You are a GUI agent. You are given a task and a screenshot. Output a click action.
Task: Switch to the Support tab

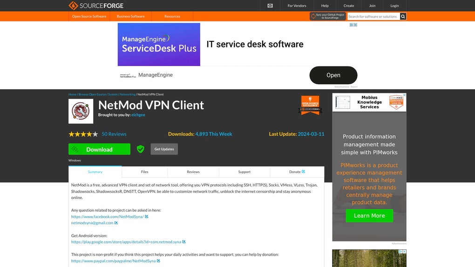244,172
